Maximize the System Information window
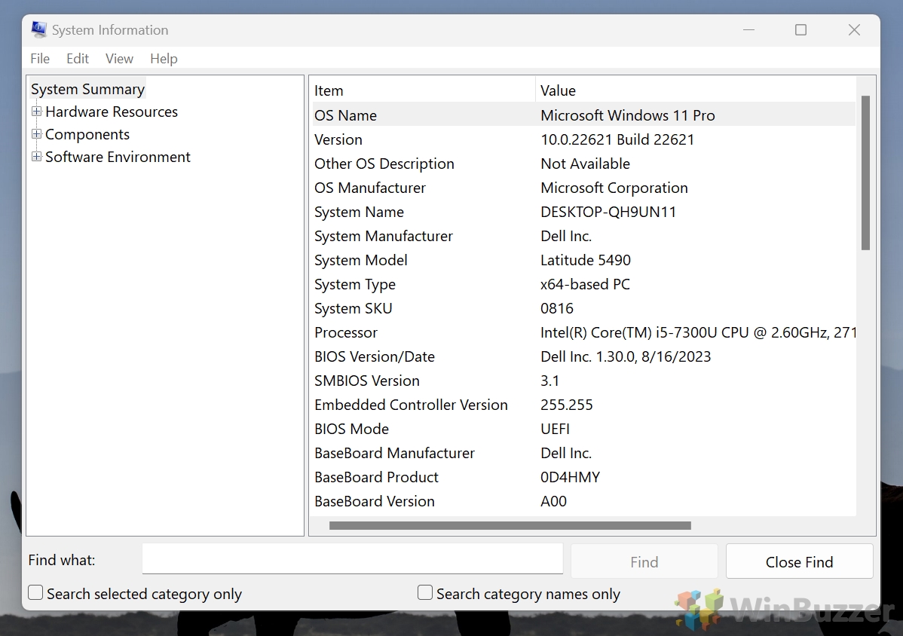 coord(800,30)
